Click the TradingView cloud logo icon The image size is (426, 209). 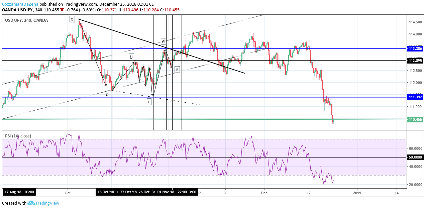point(31,203)
